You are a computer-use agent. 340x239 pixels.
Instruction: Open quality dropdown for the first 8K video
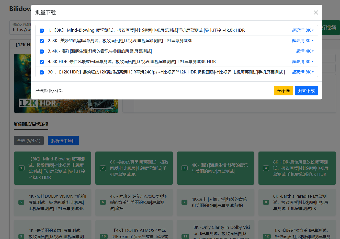pos(303,30)
